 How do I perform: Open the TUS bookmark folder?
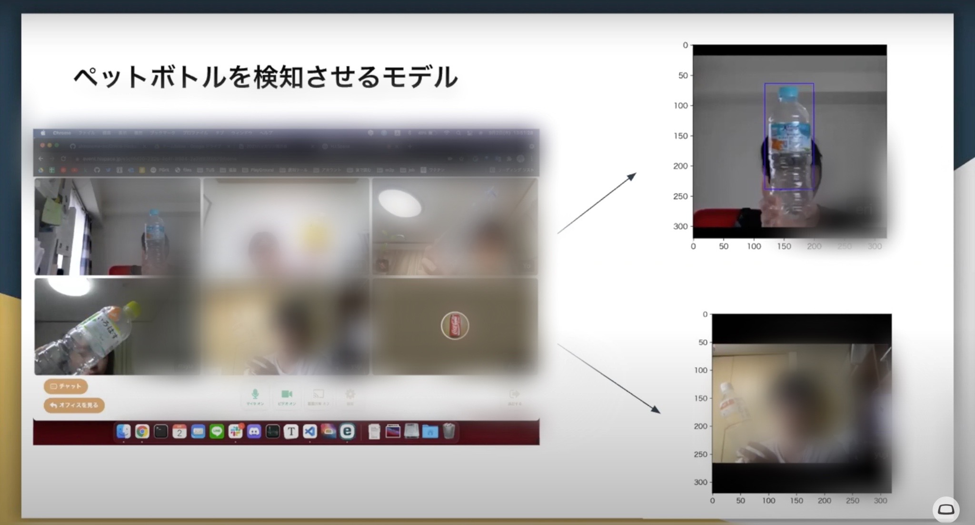[206, 170]
